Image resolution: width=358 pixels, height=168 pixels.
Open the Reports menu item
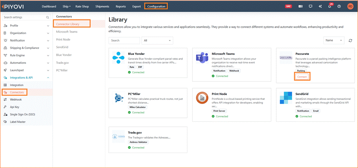pyautogui.click(x=121, y=6)
